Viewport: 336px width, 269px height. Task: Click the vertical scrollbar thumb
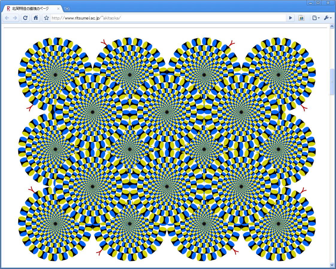(332, 82)
